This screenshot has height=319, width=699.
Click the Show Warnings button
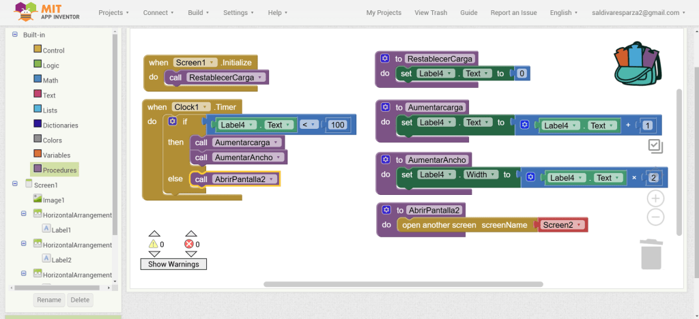[x=173, y=264]
